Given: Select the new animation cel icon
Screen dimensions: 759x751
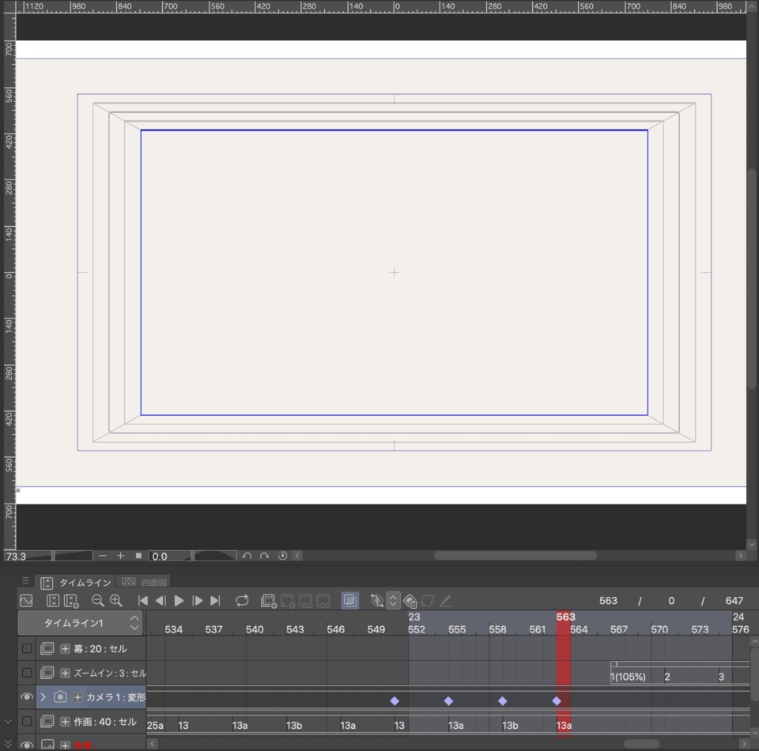Looking at the screenshot, I should tap(269, 601).
